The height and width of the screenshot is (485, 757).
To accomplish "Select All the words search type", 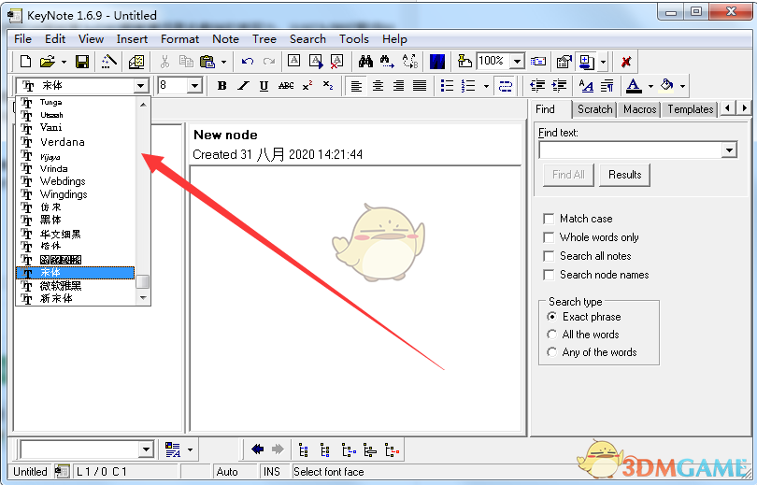I will point(551,335).
